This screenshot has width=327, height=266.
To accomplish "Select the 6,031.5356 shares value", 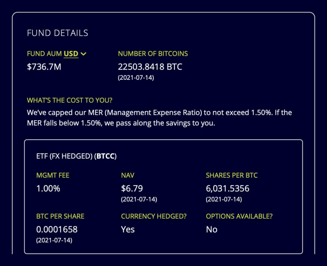I will point(227,188).
